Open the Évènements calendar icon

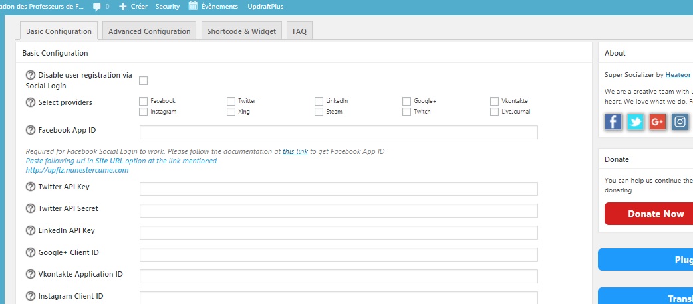coord(193,6)
